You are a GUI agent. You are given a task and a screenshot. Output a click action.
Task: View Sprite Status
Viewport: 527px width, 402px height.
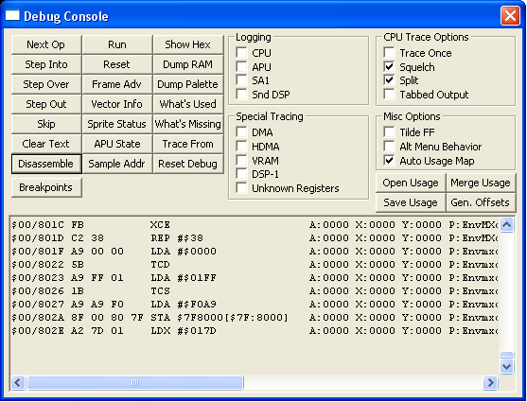coord(117,124)
